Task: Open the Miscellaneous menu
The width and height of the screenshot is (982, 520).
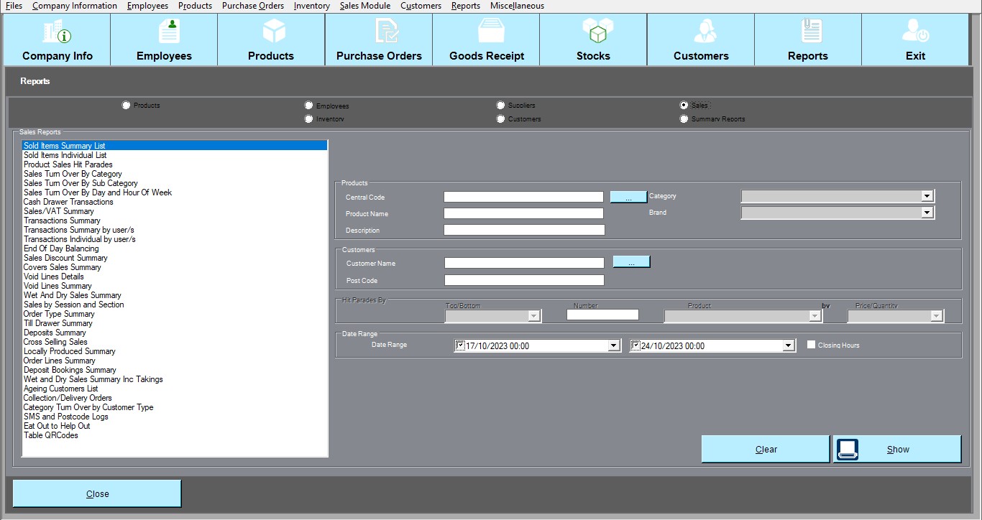Action: click(517, 6)
